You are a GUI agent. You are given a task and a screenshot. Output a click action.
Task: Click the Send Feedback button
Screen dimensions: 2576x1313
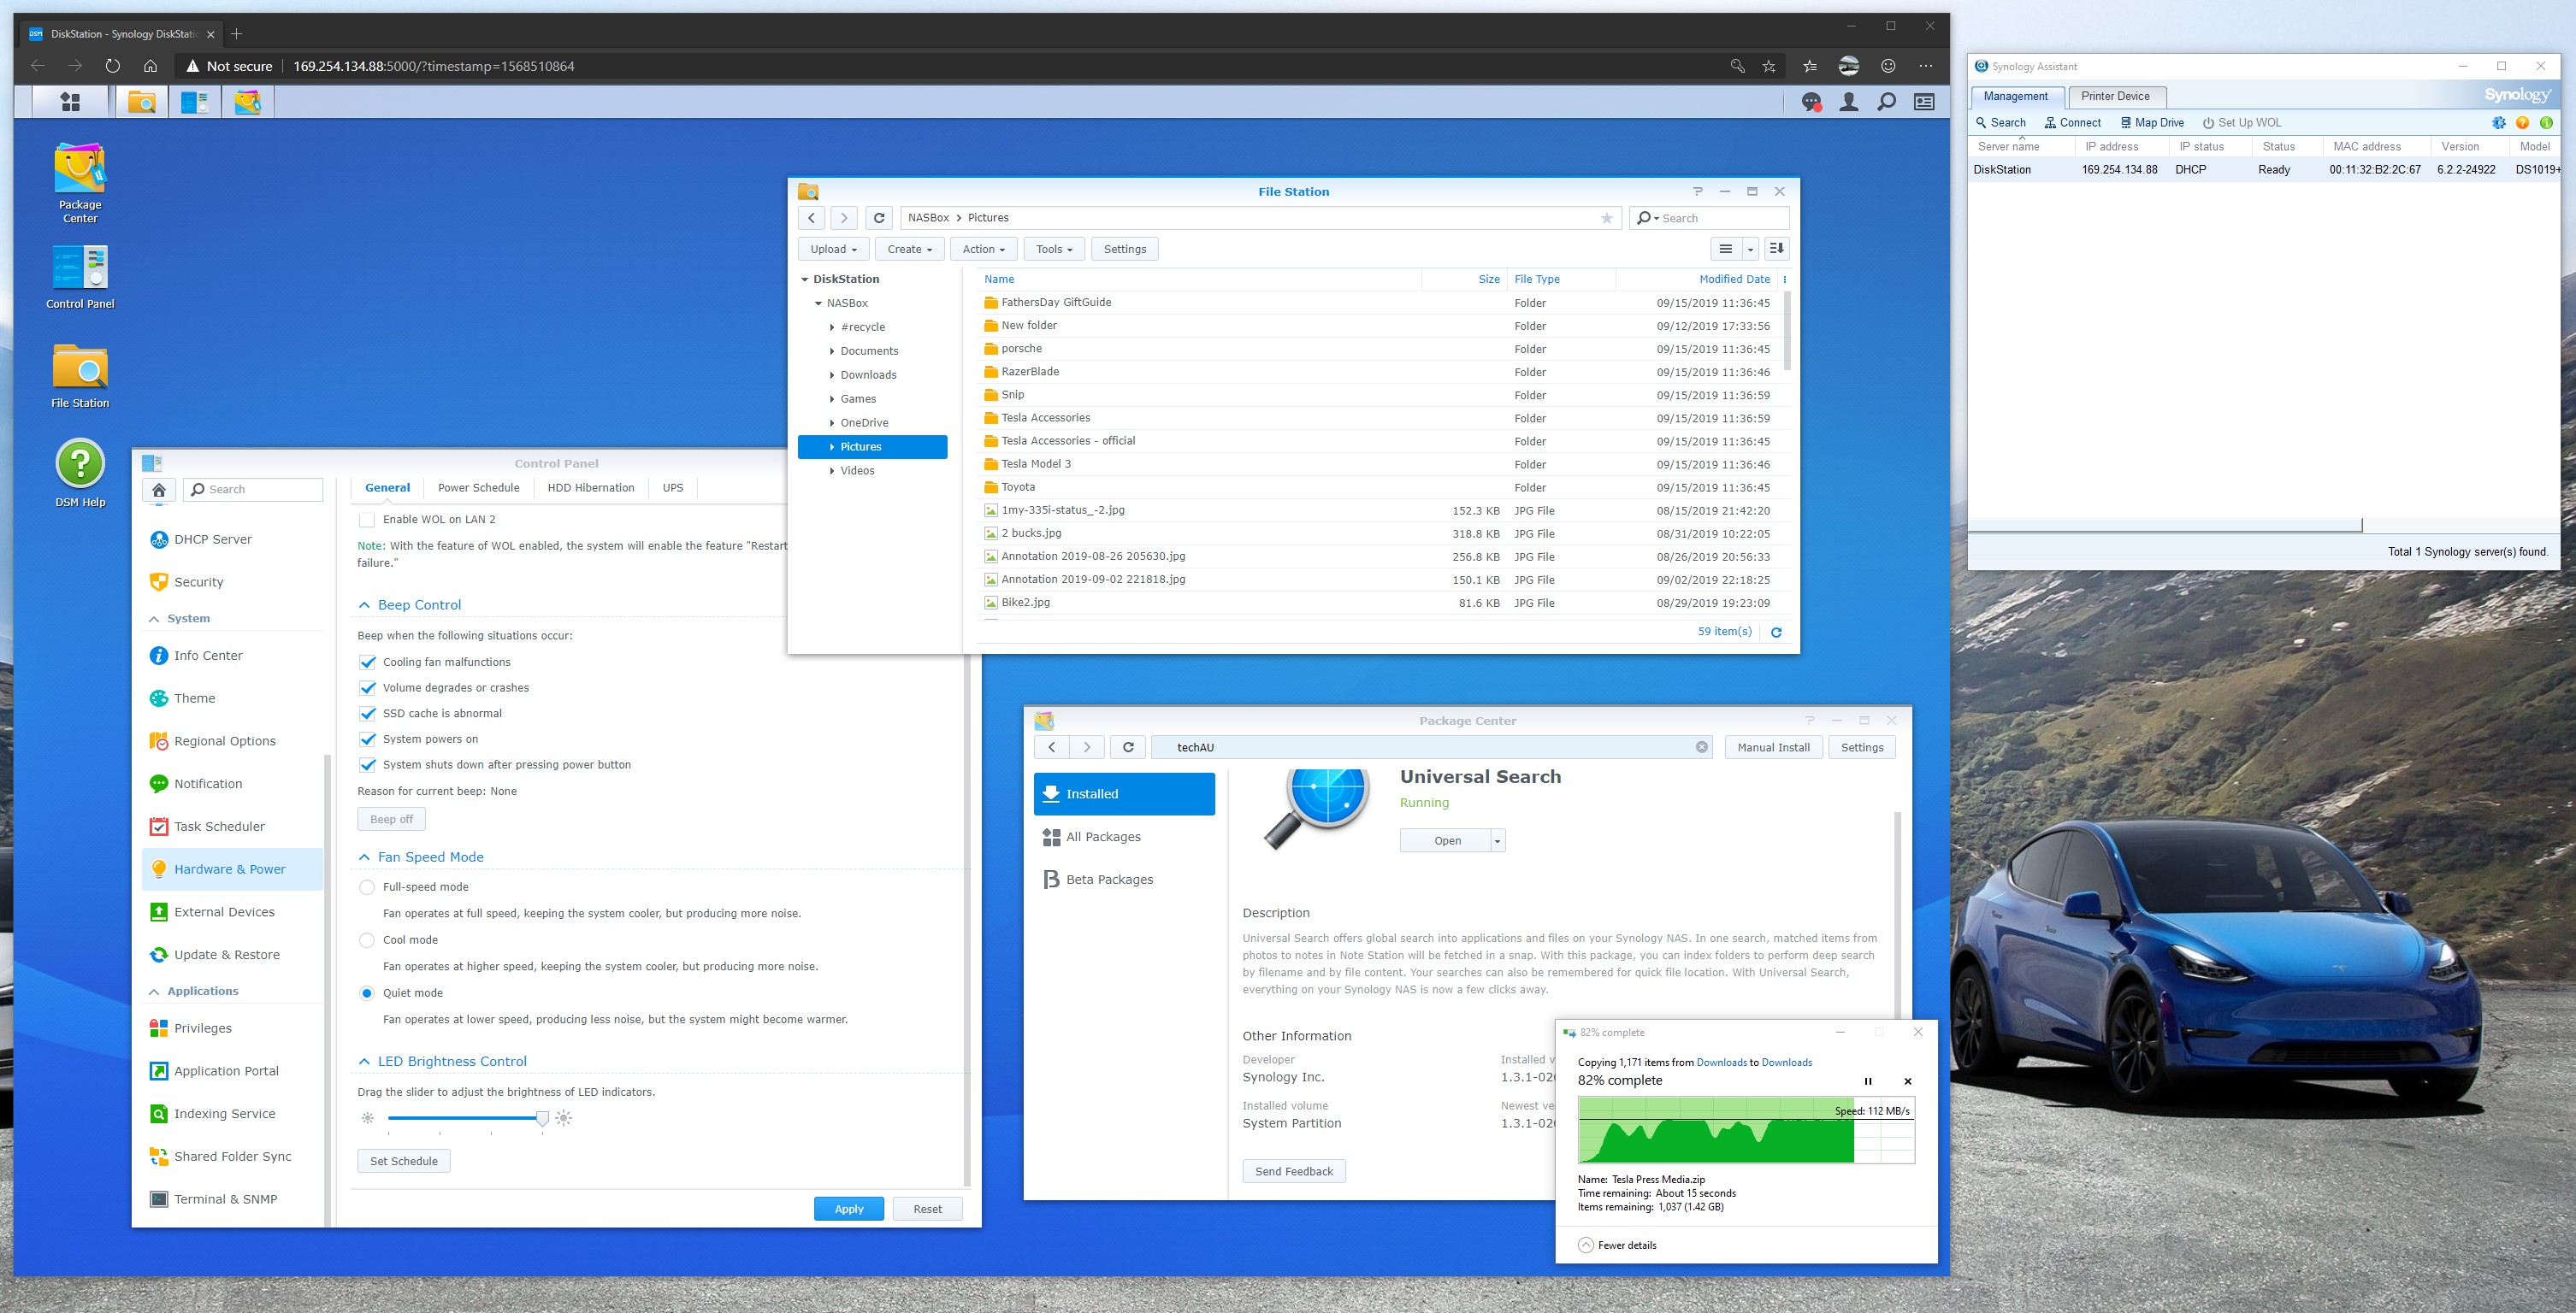point(1293,1171)
